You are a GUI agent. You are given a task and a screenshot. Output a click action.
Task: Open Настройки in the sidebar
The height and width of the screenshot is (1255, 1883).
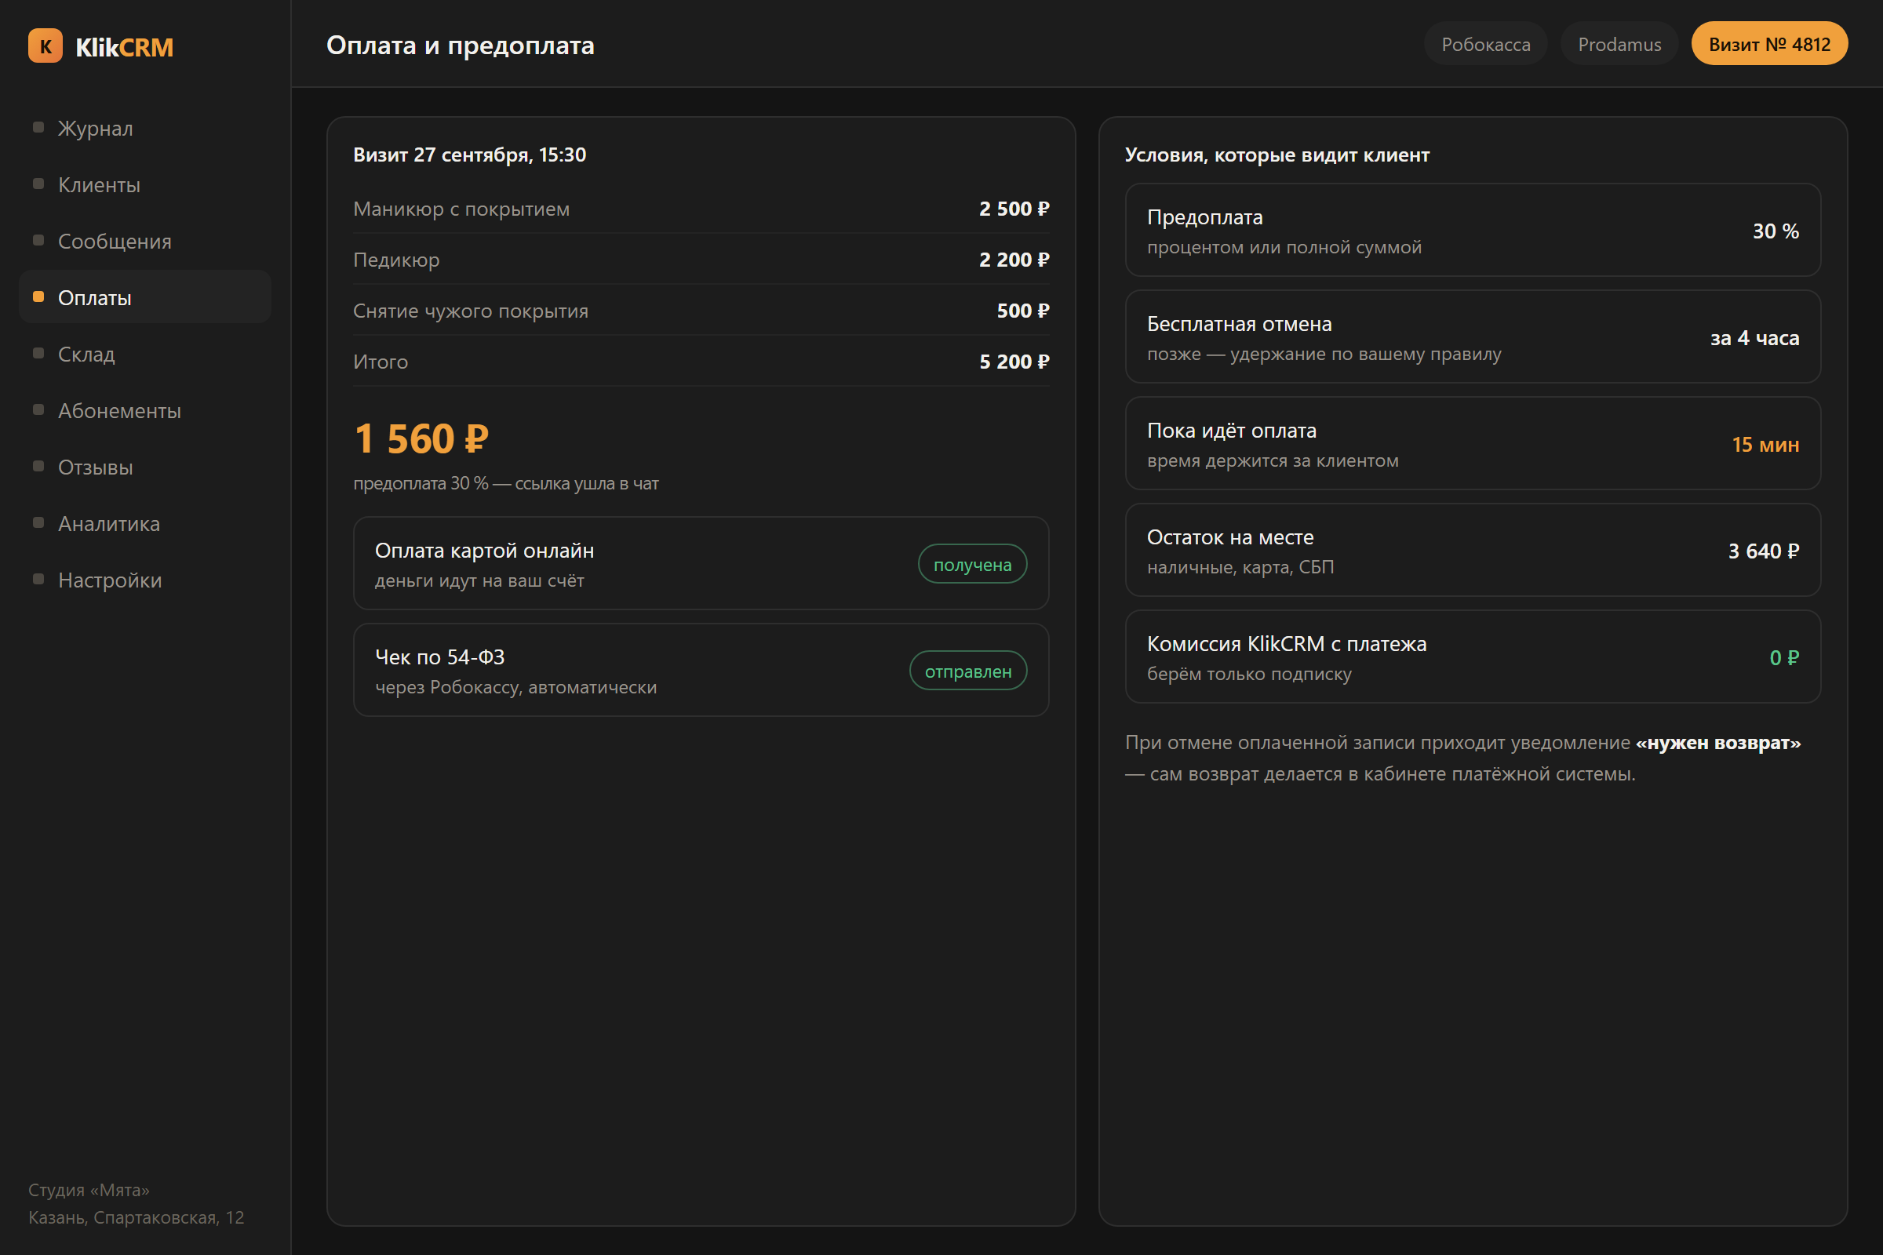(x=145, y=580)
